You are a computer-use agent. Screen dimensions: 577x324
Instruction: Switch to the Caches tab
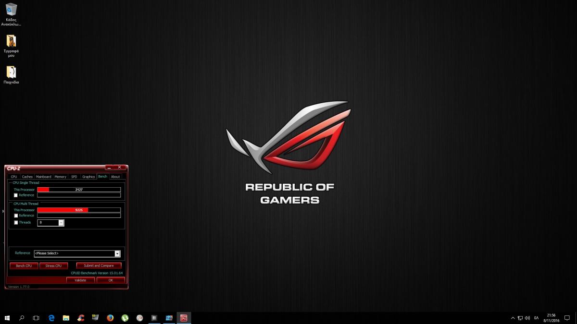(x=27, y=177)
